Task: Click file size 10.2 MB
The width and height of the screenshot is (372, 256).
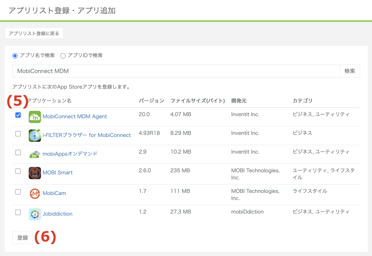Action: [181, 152]
